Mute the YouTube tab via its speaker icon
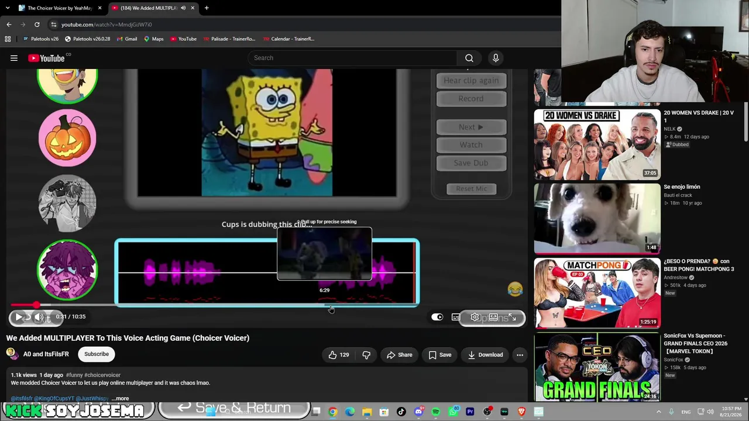Viewport: 749px width, 421px height. [x=183, y=8]
